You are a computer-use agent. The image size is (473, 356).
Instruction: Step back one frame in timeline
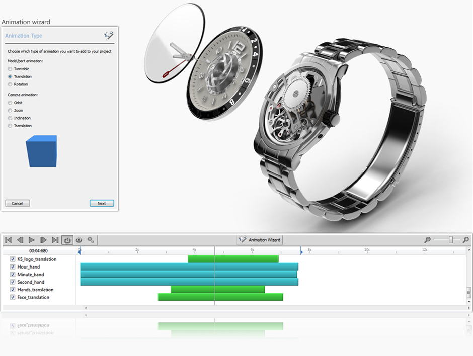point(20,240)
